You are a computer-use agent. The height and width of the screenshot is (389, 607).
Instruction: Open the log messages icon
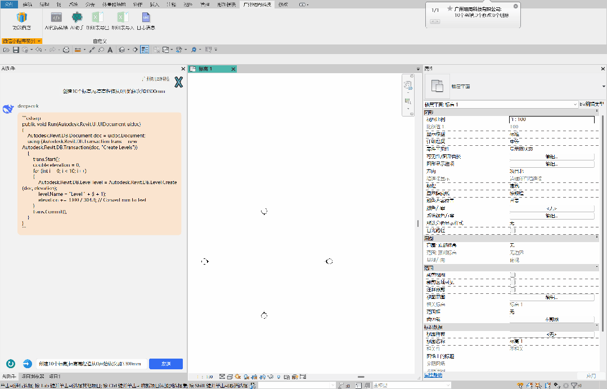[146, 17]
